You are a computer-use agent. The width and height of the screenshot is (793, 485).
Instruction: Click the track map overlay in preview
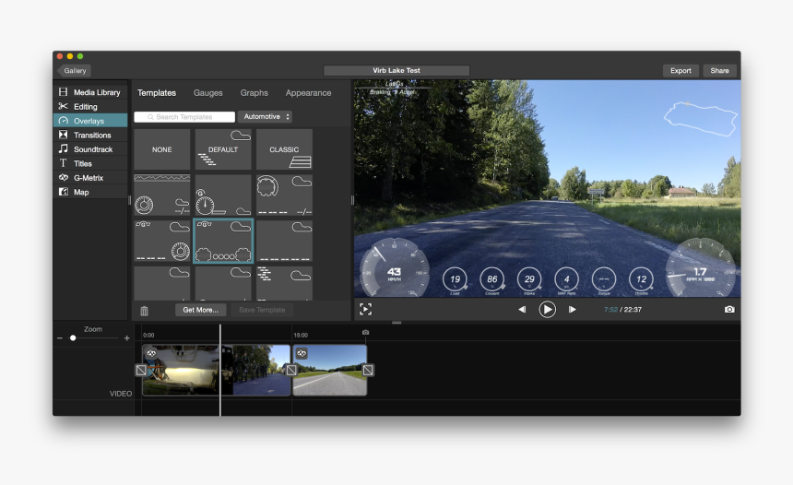(x=701, y=119)
